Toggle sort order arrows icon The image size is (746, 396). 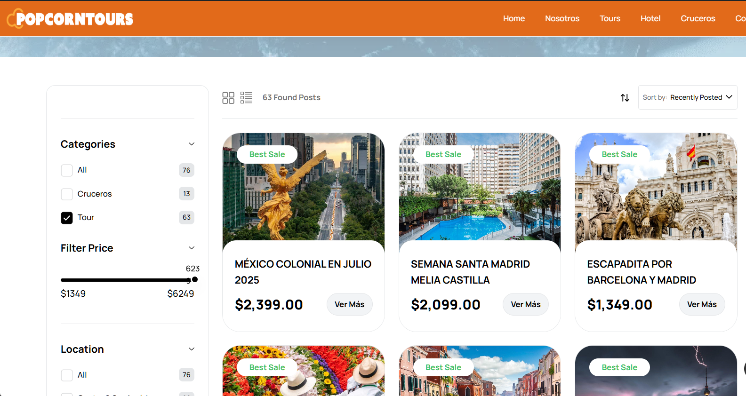[x=625, y=98]
